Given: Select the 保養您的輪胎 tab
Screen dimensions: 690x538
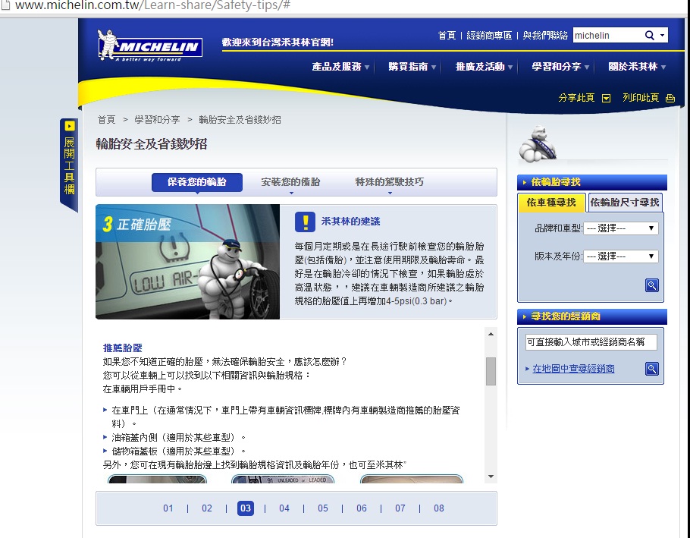Looking at the screenshot, I should (x=196, y=182).
